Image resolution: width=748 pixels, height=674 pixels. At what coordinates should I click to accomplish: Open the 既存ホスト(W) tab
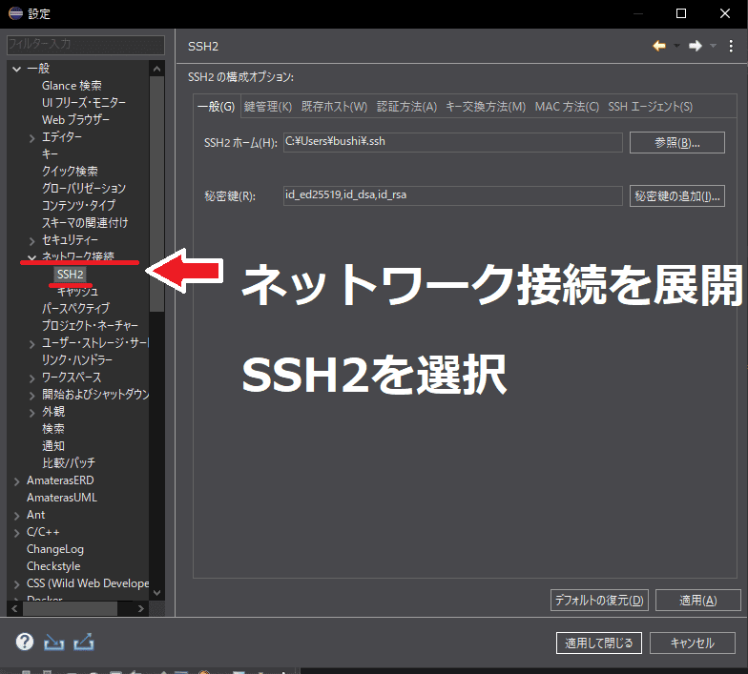[x=334, y=107]
